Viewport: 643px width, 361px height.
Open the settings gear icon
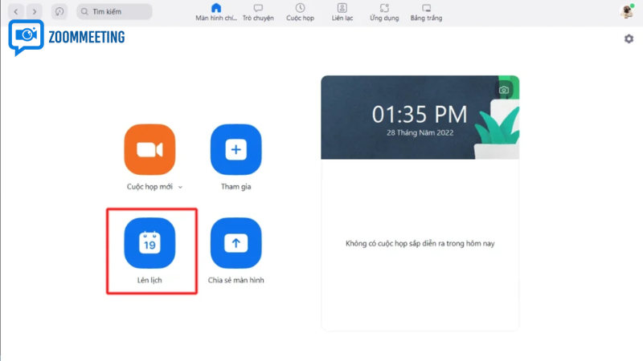(x=629, y=39)
